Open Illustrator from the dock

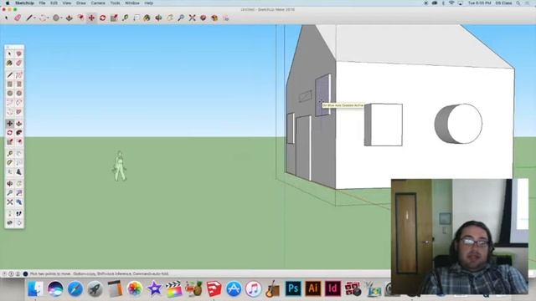coord(312,288)
